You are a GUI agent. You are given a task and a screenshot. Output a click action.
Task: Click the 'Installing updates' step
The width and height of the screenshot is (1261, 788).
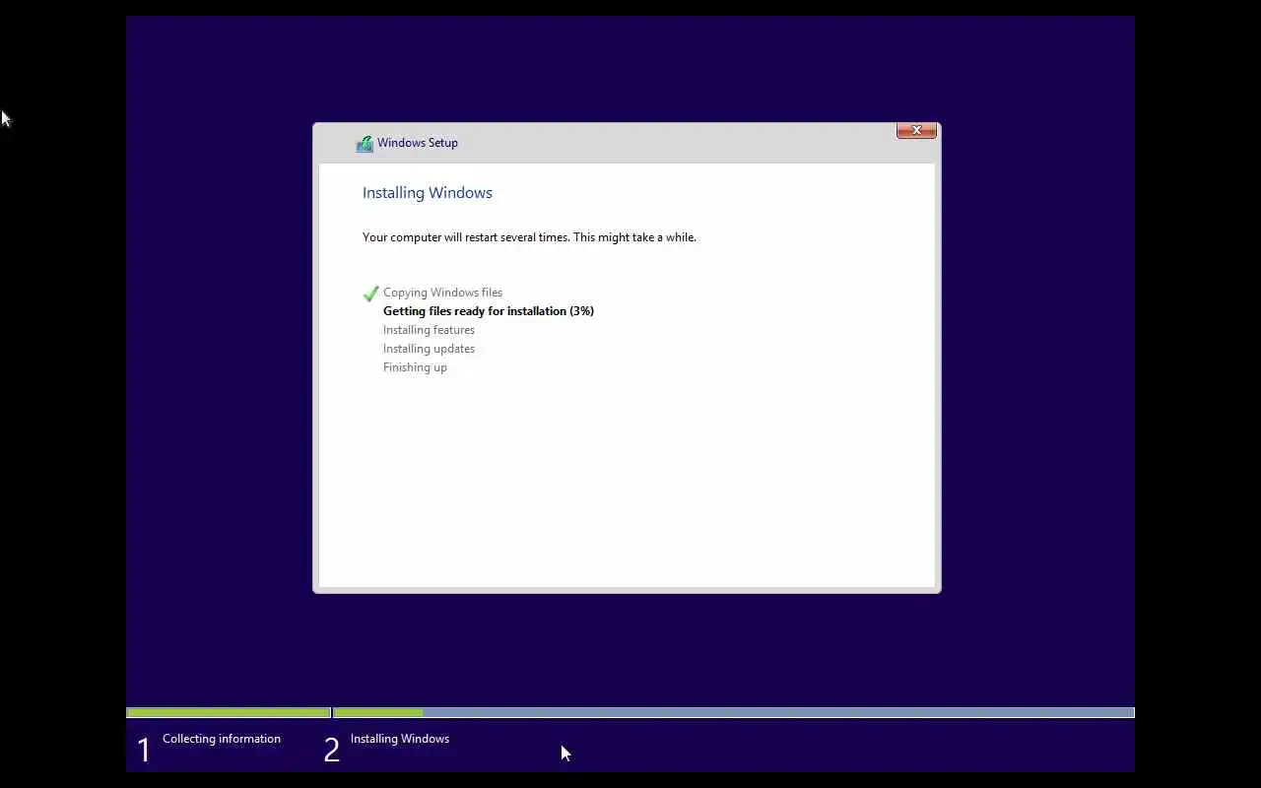coord(429,349)
